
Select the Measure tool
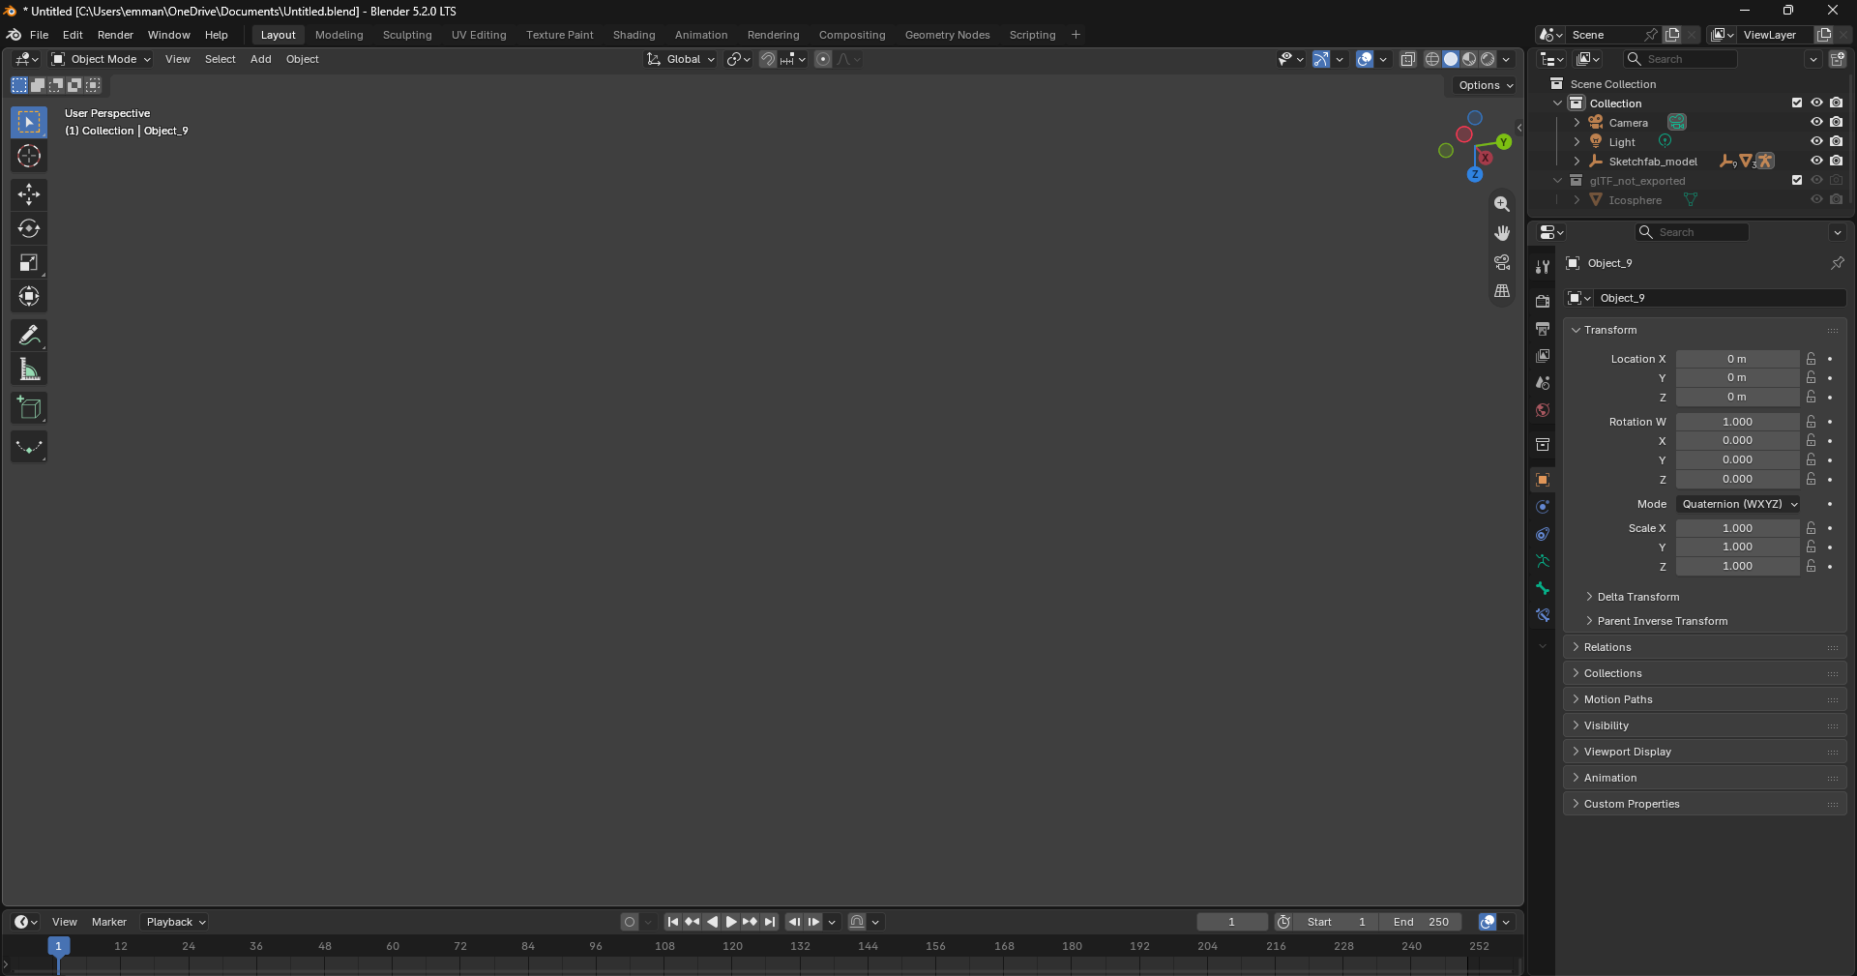(x=29, y=369)
